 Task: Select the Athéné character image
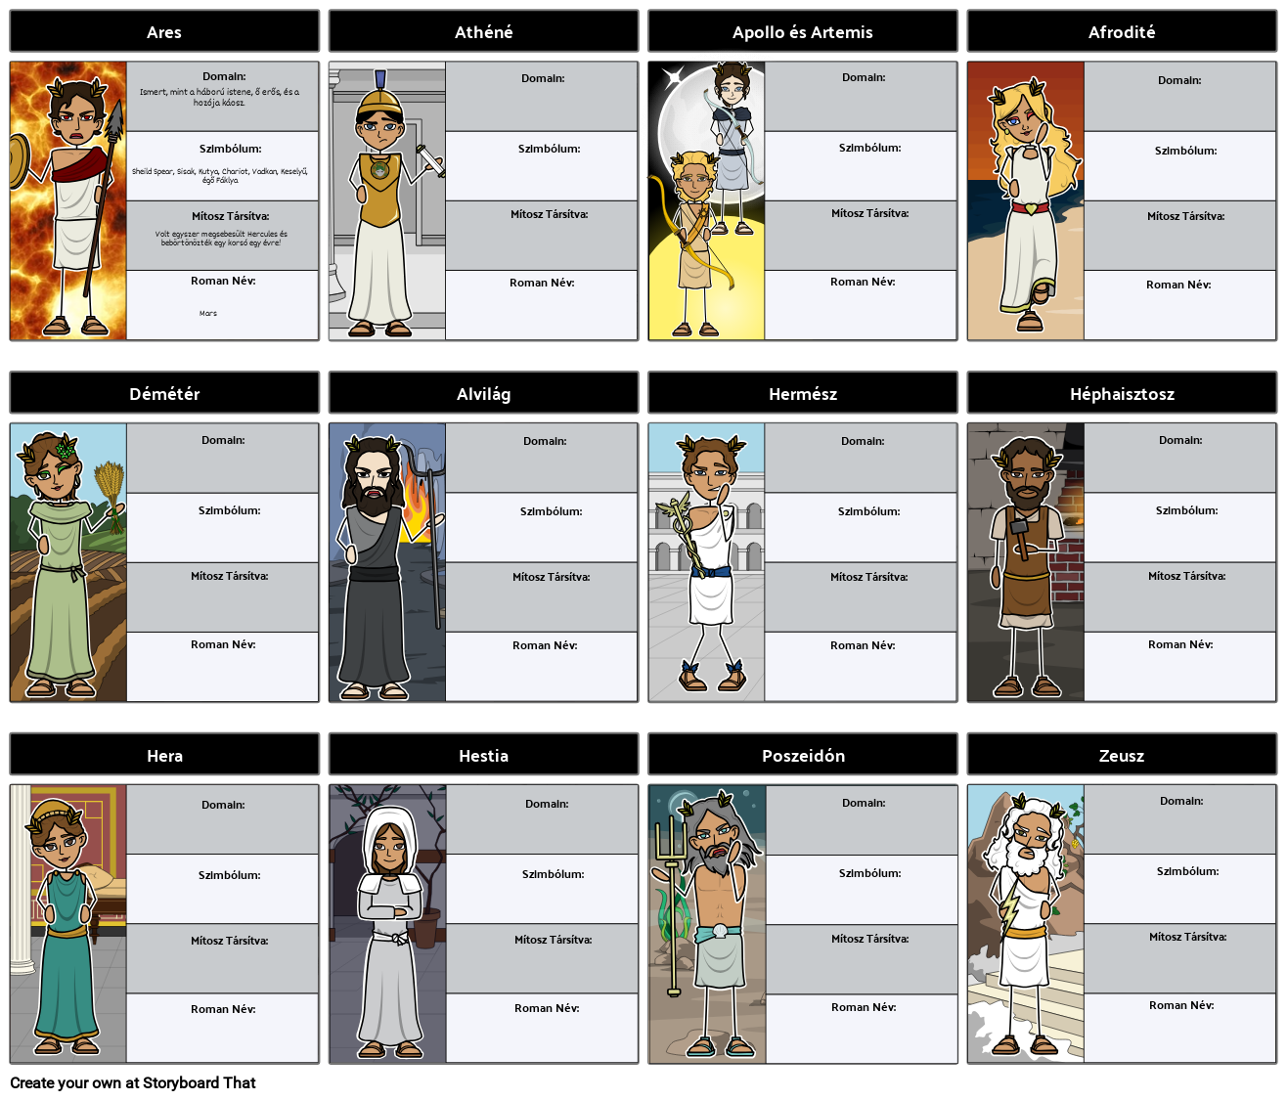point(387,201)
